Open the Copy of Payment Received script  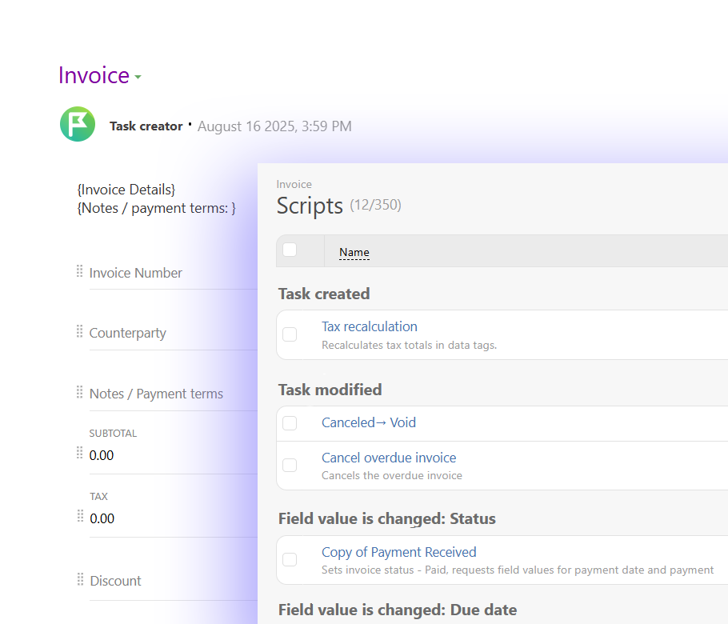398,552
